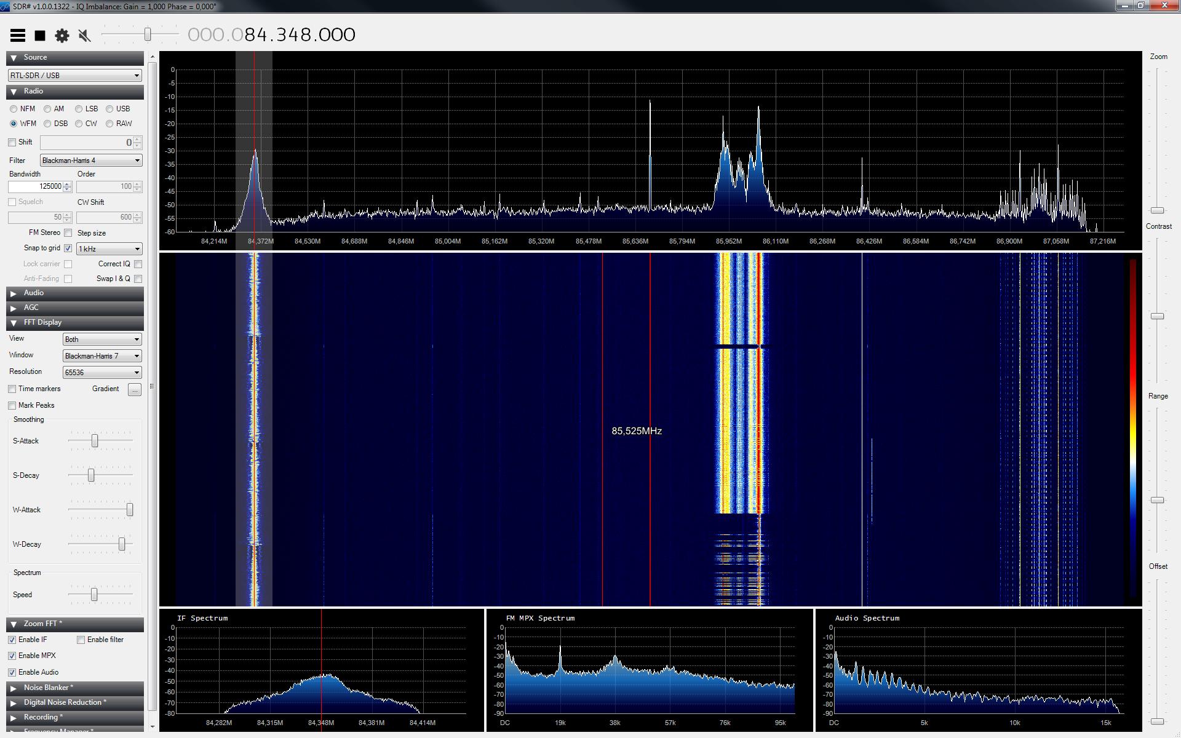
Task: Disable the Enable Audio checkbox
Action: click(x=12, y=672)
